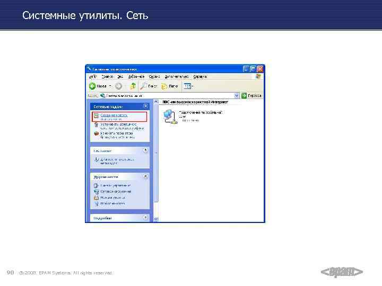Image resolution: width=382 pixels, height=286 pixels.
Task: Open the Back history dropdown arrow
Action: coord(110,86)
